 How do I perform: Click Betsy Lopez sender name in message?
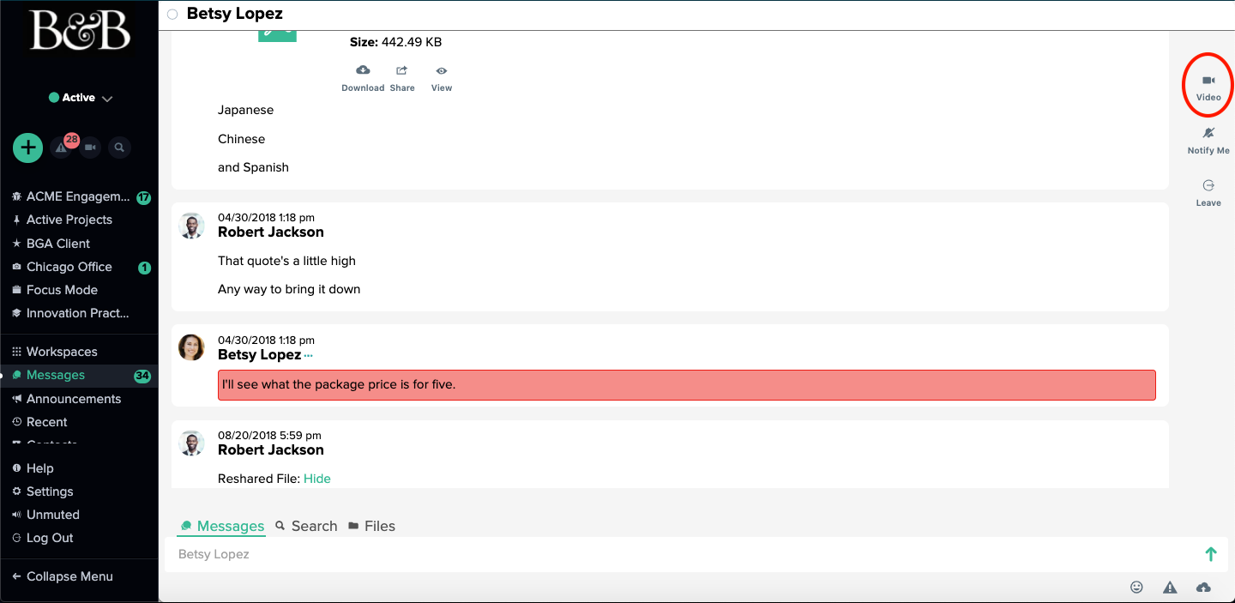tap(259, 354)
